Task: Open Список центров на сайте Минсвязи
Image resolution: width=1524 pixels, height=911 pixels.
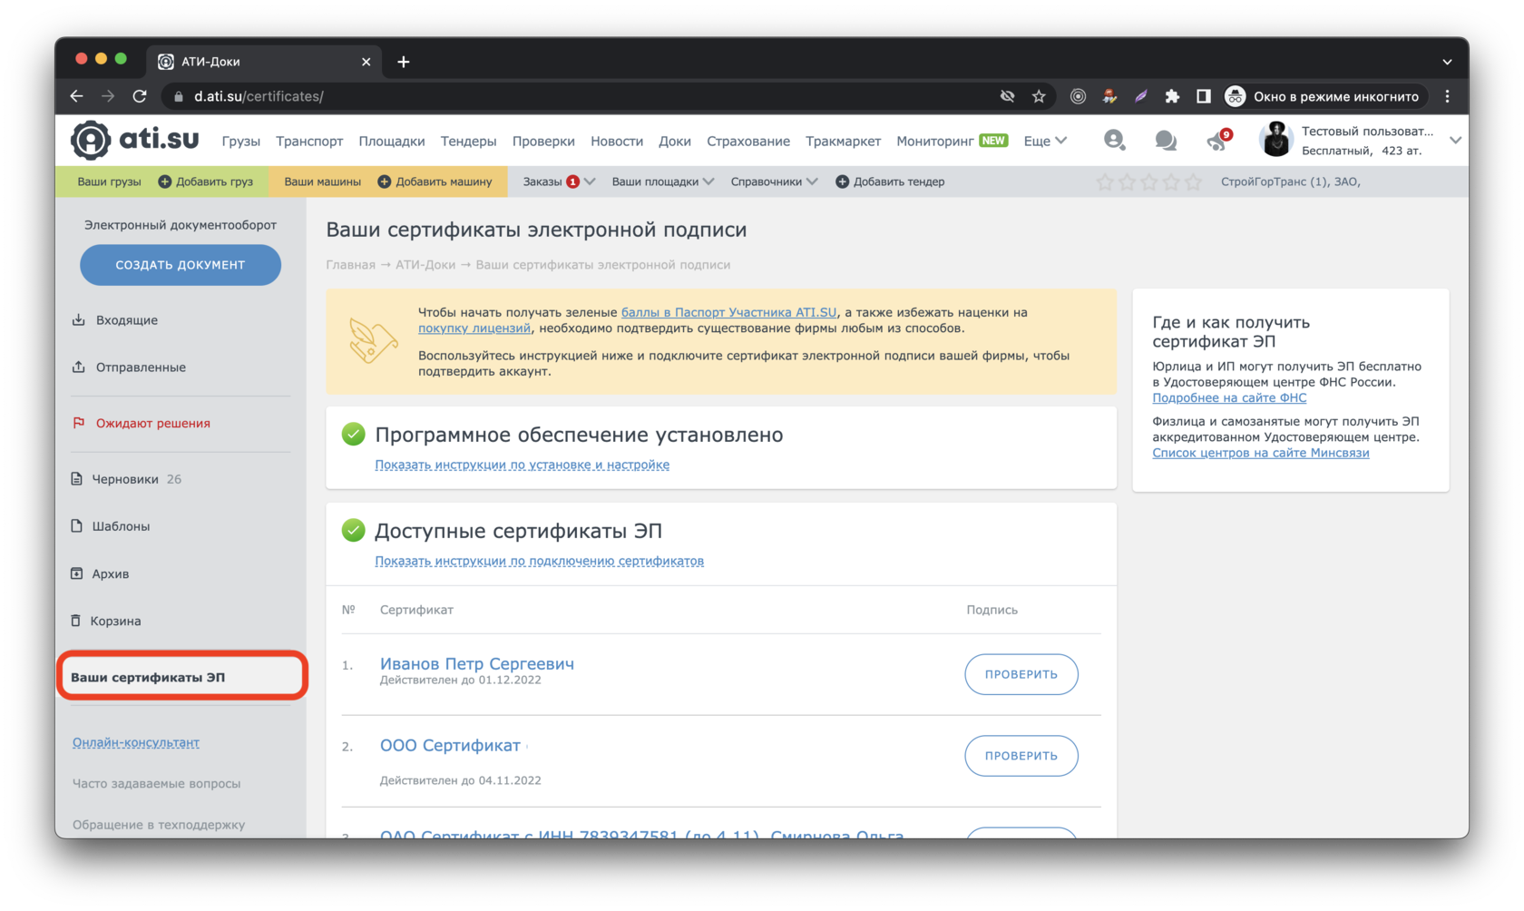Action: tap(1261, 453)
